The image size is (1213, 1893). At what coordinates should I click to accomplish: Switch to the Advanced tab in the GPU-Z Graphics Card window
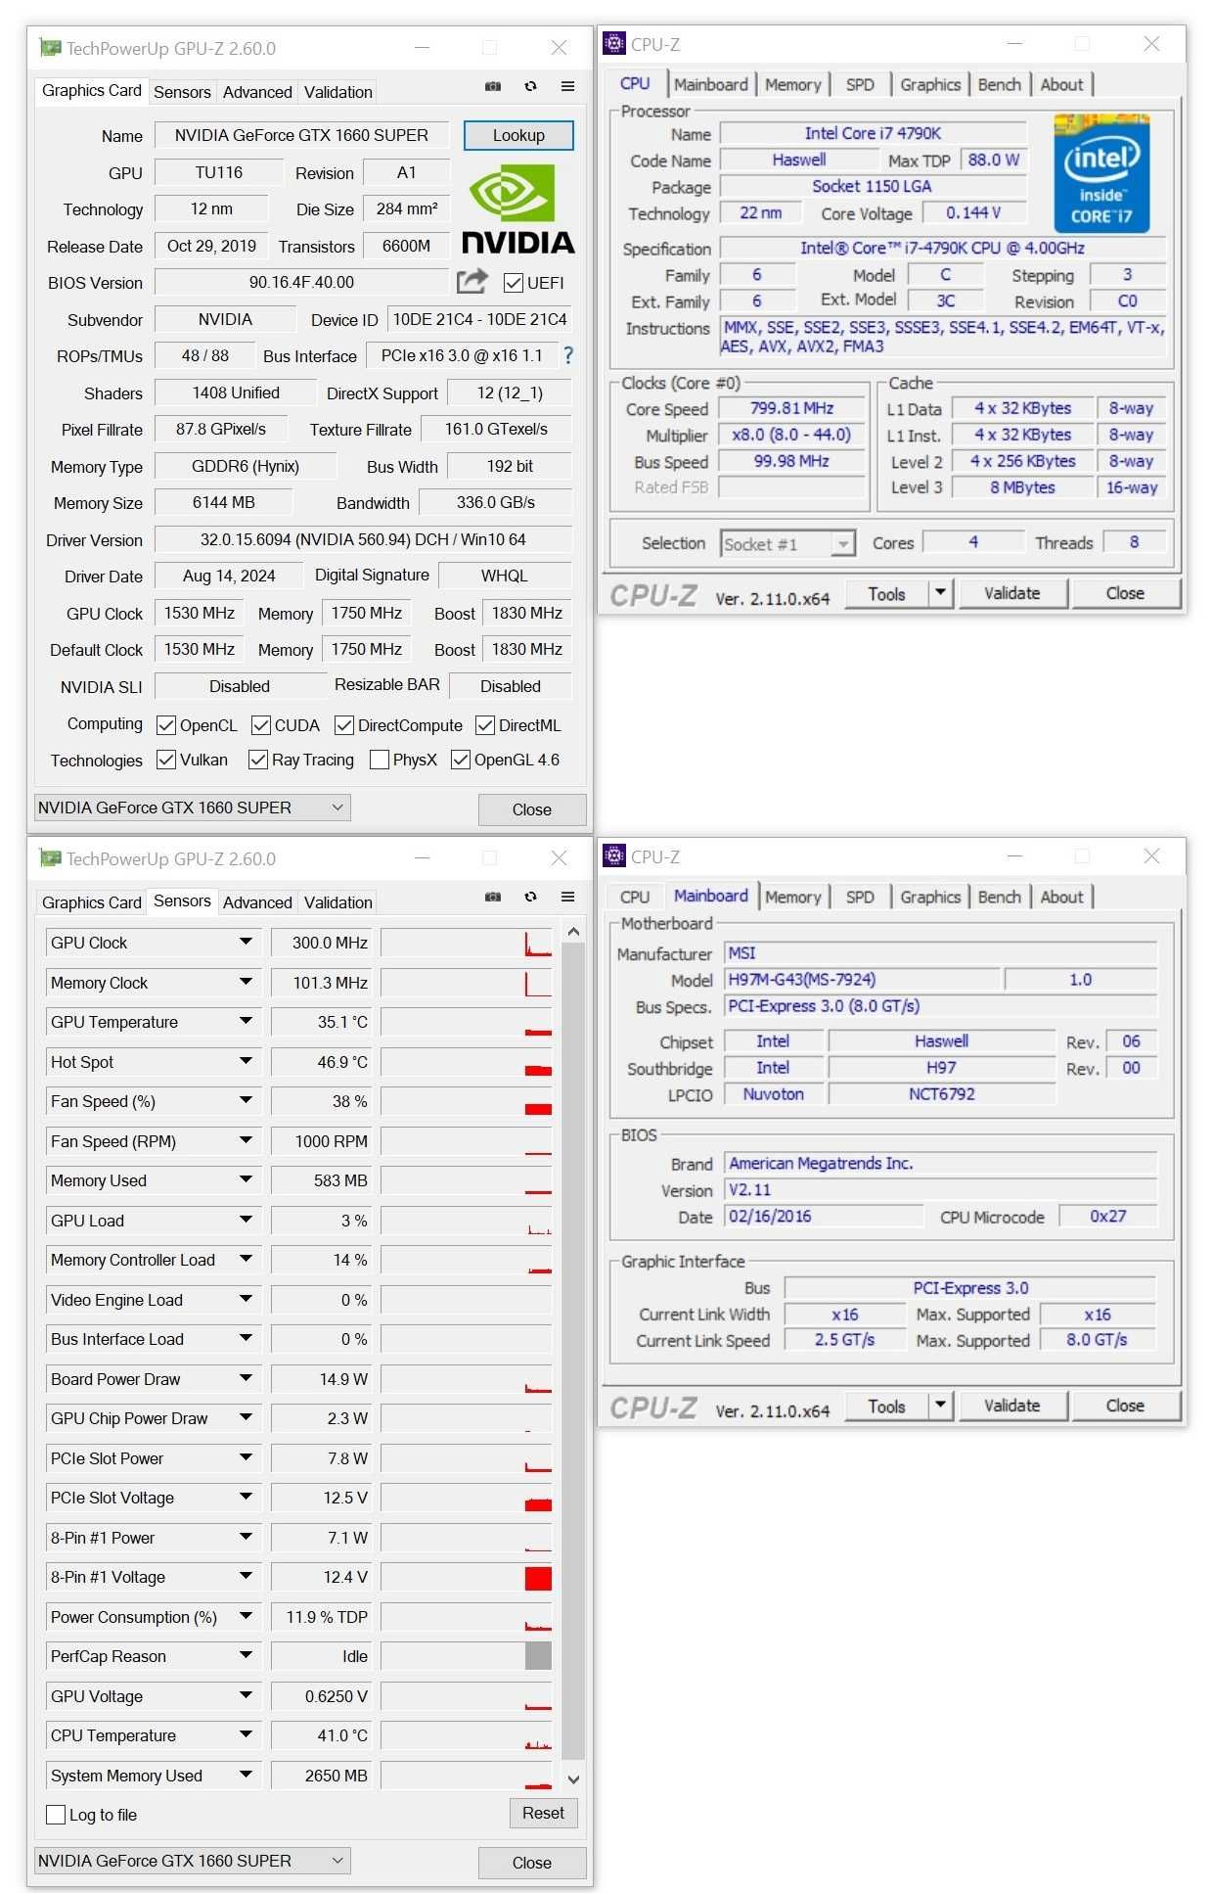coord(257,92)
